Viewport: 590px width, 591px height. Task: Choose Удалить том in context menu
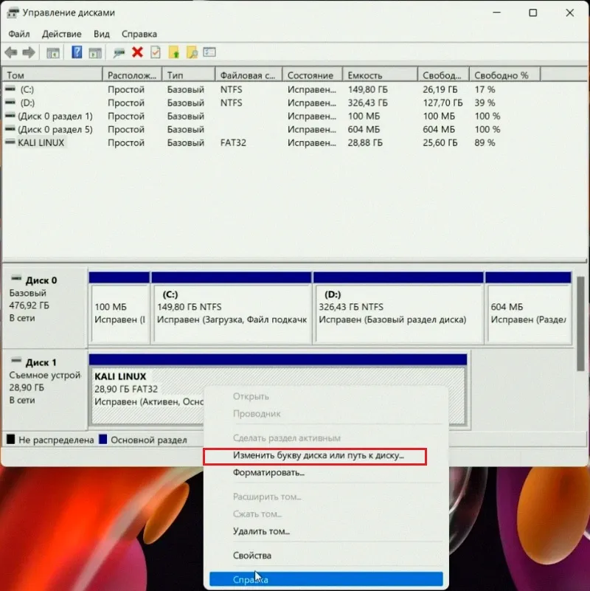(x=326, y=531)
